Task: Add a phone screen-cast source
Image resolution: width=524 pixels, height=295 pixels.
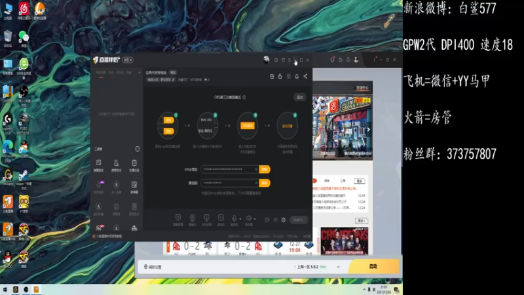Action: point(206,220)
